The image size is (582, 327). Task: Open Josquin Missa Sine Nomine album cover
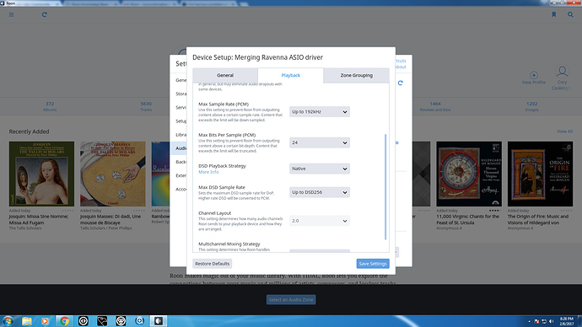point(41,174)
